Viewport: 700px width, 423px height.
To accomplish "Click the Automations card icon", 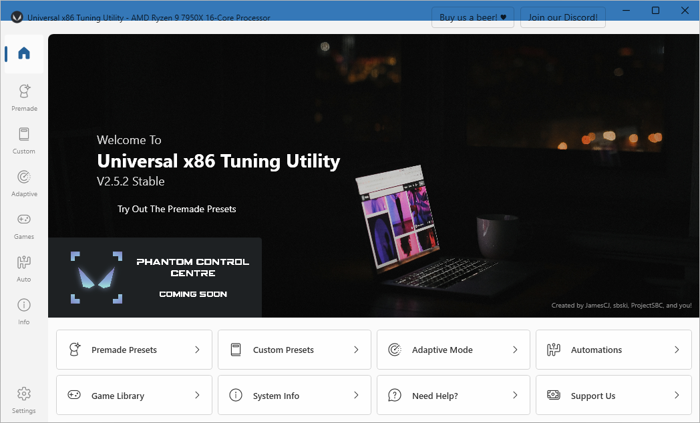I will pos(554,350).
